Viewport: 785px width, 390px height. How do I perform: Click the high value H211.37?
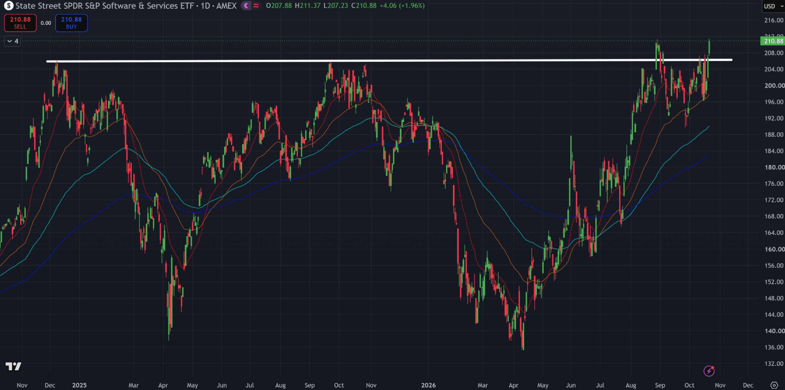(x=308, y=5)
